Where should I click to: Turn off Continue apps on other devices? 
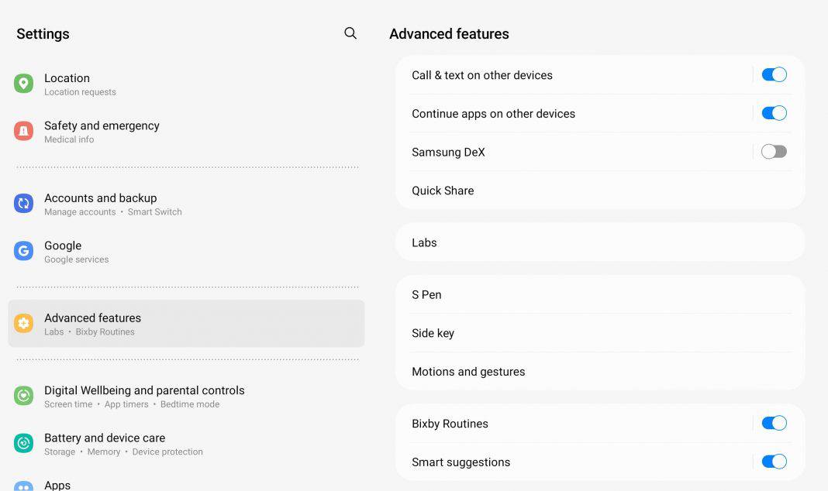774,112
